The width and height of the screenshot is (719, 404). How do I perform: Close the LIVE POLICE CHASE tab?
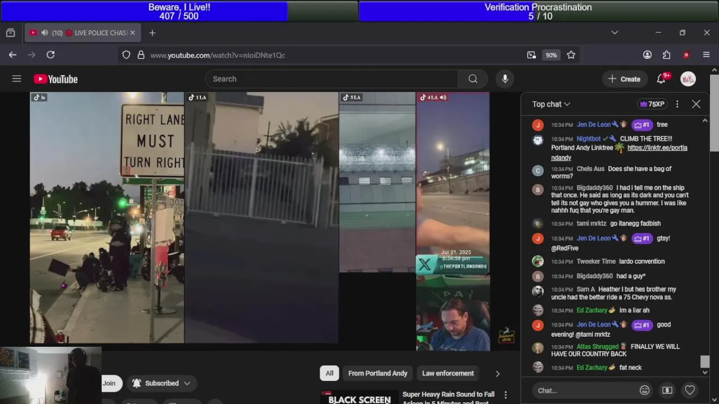click(x=133, y=33)
